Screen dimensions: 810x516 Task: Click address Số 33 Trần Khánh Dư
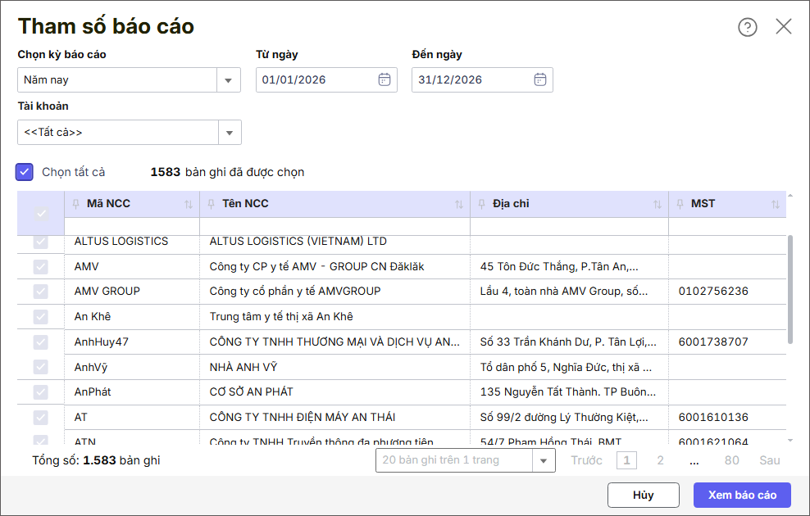point(568,342)
